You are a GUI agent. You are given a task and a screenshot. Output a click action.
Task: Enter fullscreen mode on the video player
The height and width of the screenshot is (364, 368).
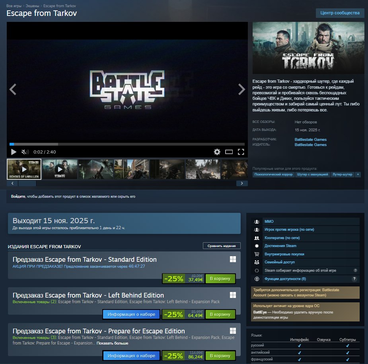pos(240,152)
